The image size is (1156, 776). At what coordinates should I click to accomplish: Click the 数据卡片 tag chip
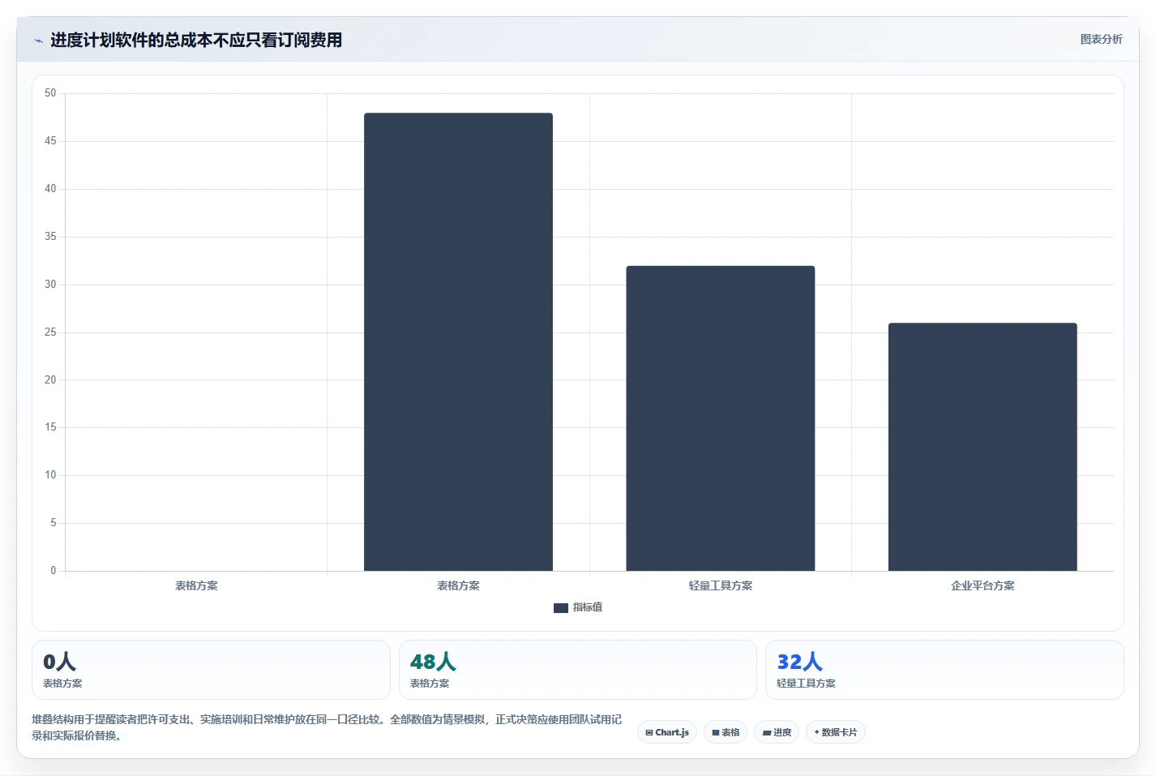point(836,732)
